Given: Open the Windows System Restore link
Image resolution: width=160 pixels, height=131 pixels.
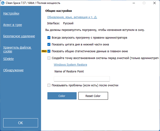Looking at the screenshot, I should coord(70,65).
